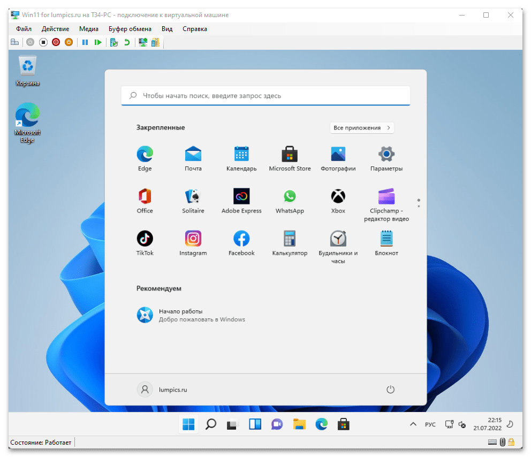531x457 pixels.
Task: Open the Начало работы recommended item
Action: pyautogui.click(x=180, y=315)
